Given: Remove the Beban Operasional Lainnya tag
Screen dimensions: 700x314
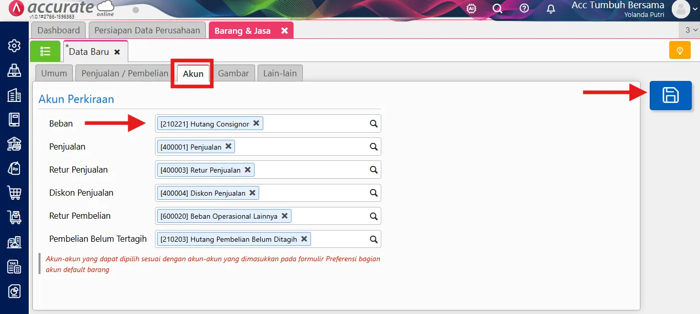Looking at the screenshot, I should 284,216.
